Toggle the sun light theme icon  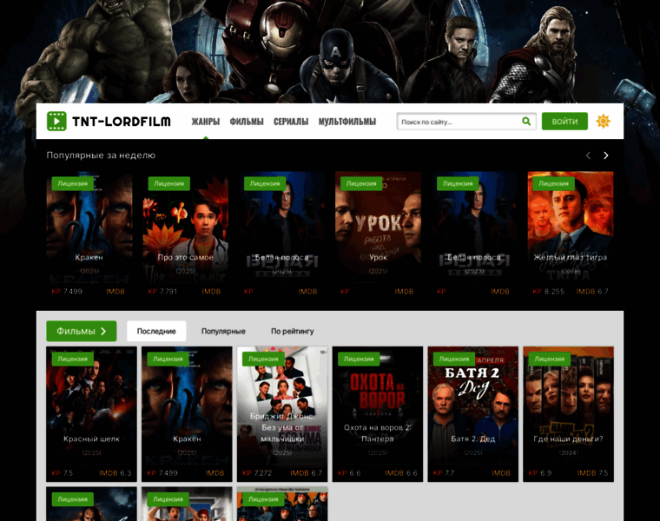click(x=604, y=122)
